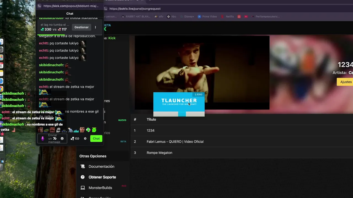Click the Kick platform link
This screenshot has height=198, width=353.
112,38
